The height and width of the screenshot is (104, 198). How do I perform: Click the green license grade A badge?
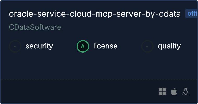[83, 46]
